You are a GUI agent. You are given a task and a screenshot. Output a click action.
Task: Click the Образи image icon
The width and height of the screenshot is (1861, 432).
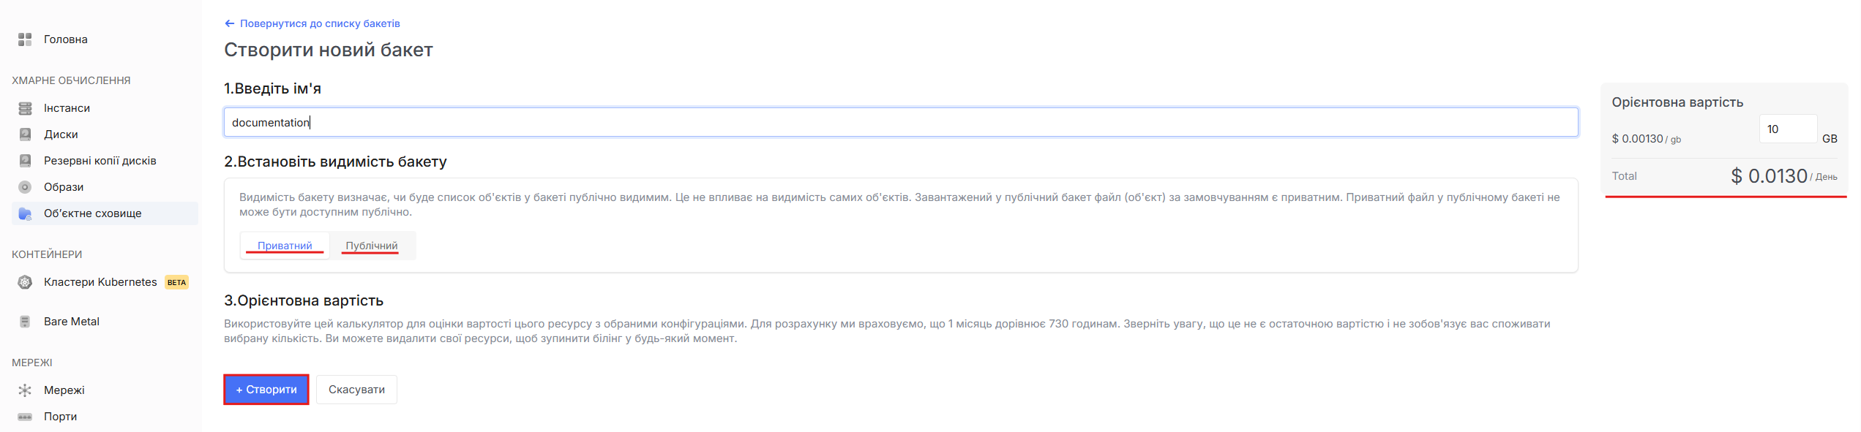25,187
